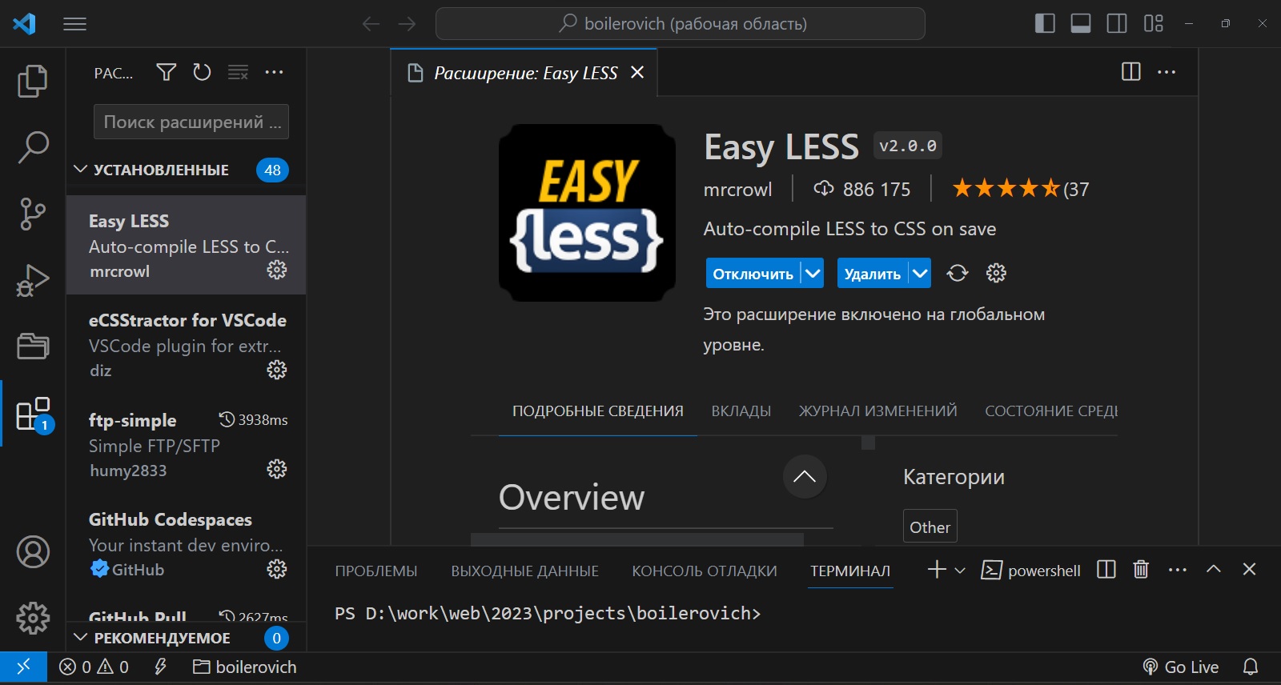The height and width of the screenshot is (685, 1281).
Task: Click the Other category tag
Action: [930, 527]
